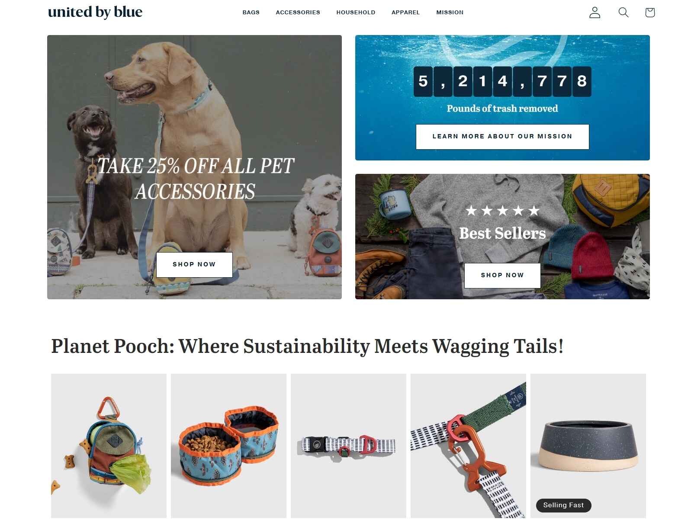
Task: Open the Mission menu
Action: click(x=450, y=13)
